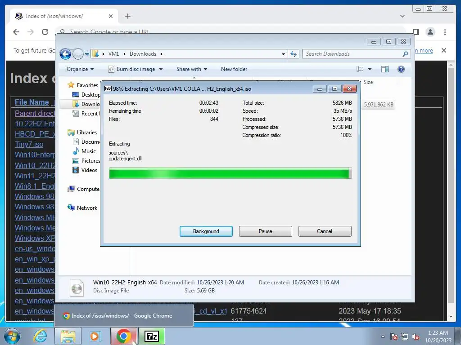Switch to Google Chrome in taskbar
Image resolution: width=461 pixels, height=345 pixels.
(x=124, y=336)
